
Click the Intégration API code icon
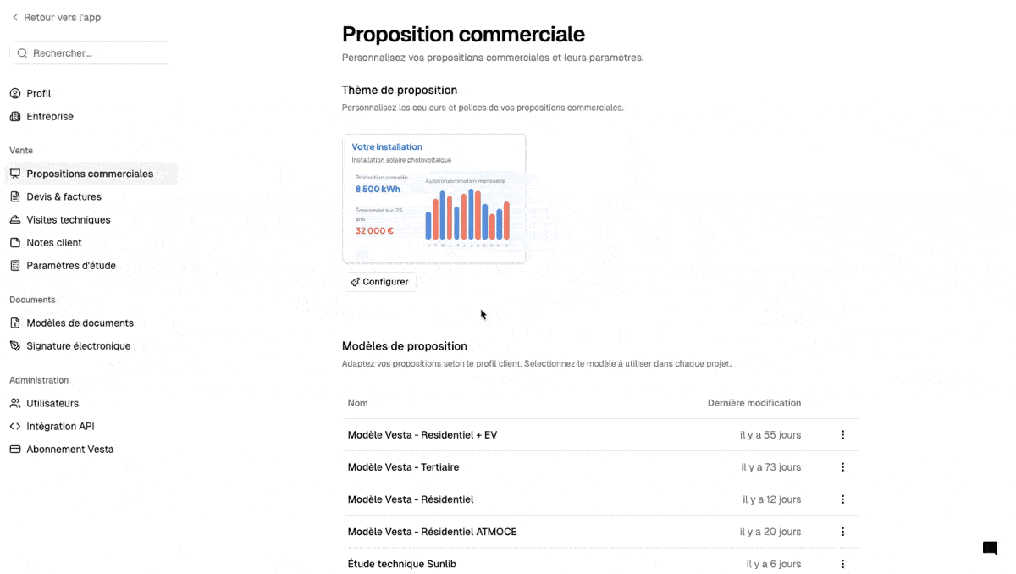[x=14, y=426]
